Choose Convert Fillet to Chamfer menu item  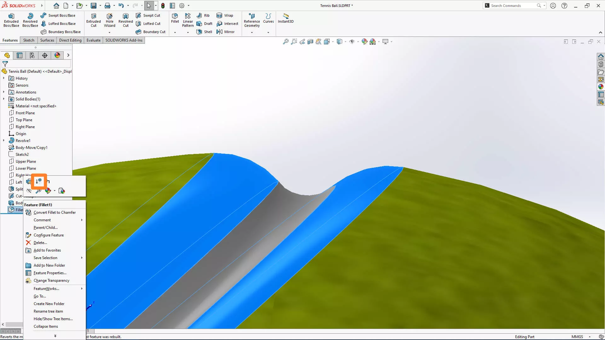(54, 212)
